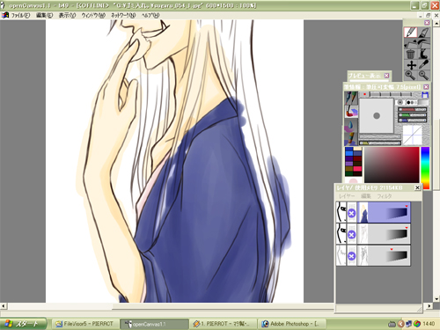This screenshot has height=330, width=440.
Task: Click the record red dot button
Action: [x=364, y=94]
